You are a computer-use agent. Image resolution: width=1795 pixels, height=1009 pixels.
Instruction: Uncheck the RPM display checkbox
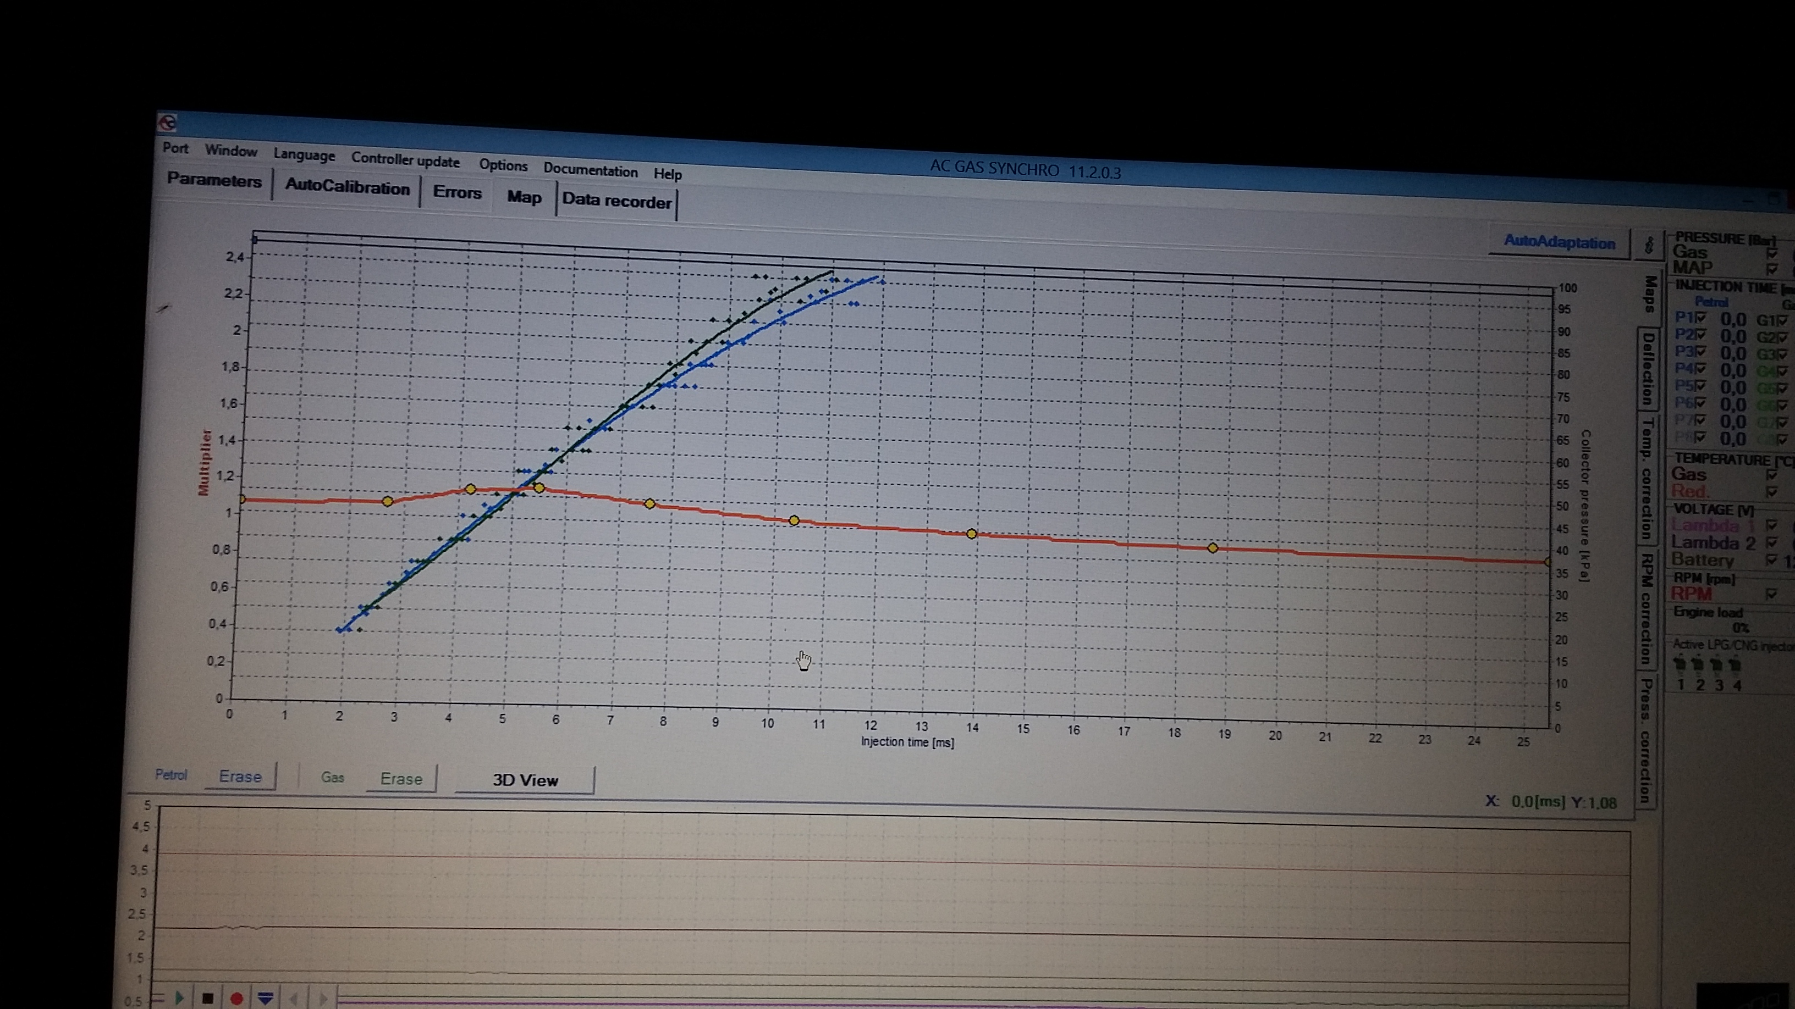(1771, 594)
